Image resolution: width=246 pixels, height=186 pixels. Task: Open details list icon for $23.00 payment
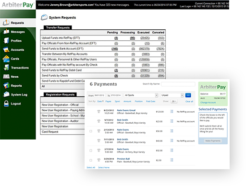[x=172, y=121]
